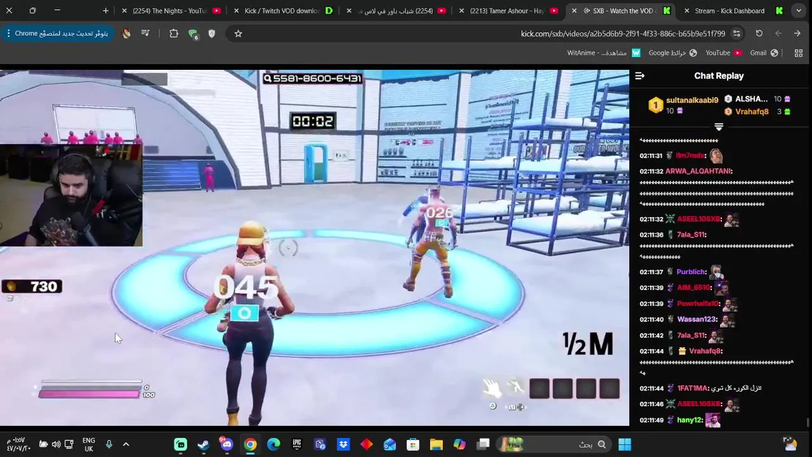Open Dropbox from the taskbar

tap(343, 444)
